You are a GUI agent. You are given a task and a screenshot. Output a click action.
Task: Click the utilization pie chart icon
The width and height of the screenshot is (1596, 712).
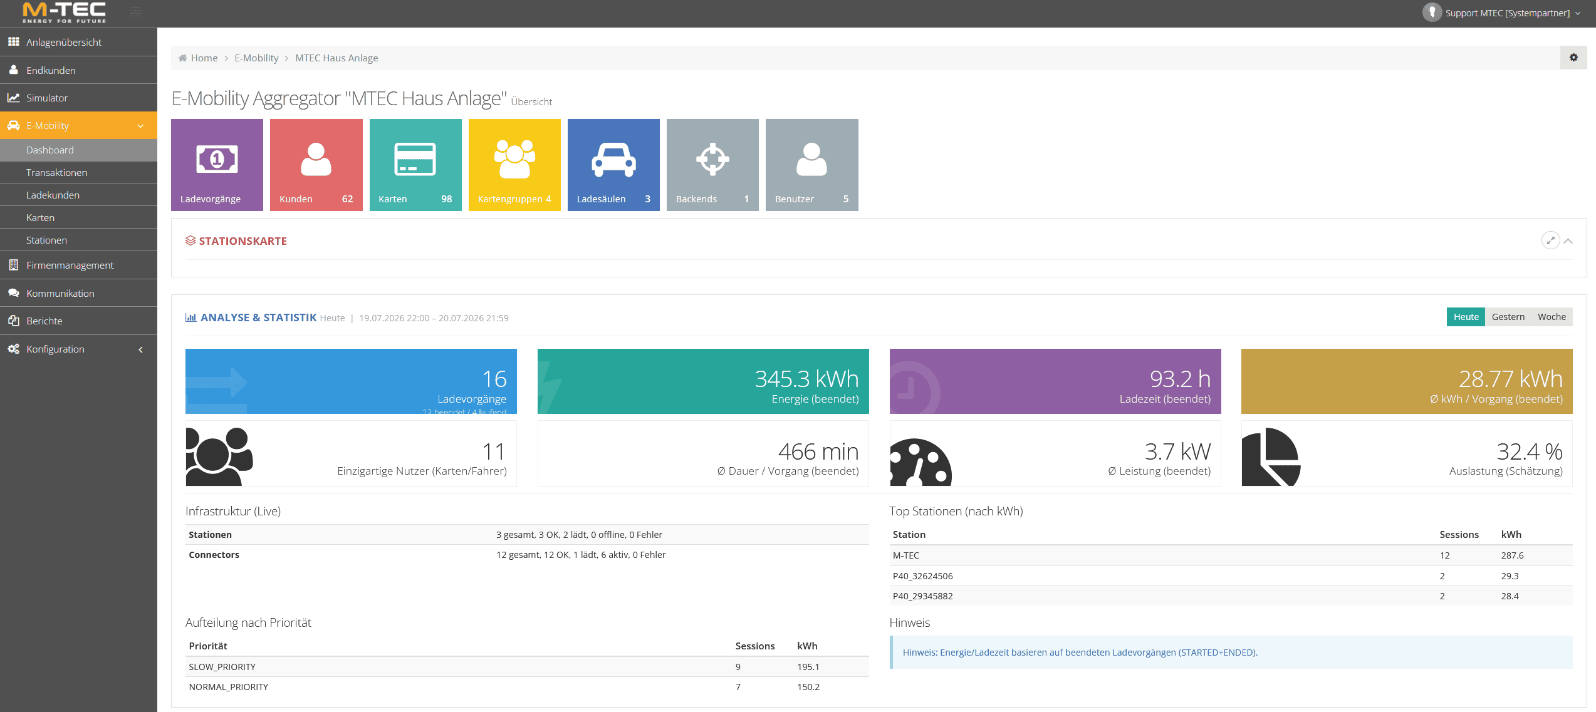[x=1271, y=457]
